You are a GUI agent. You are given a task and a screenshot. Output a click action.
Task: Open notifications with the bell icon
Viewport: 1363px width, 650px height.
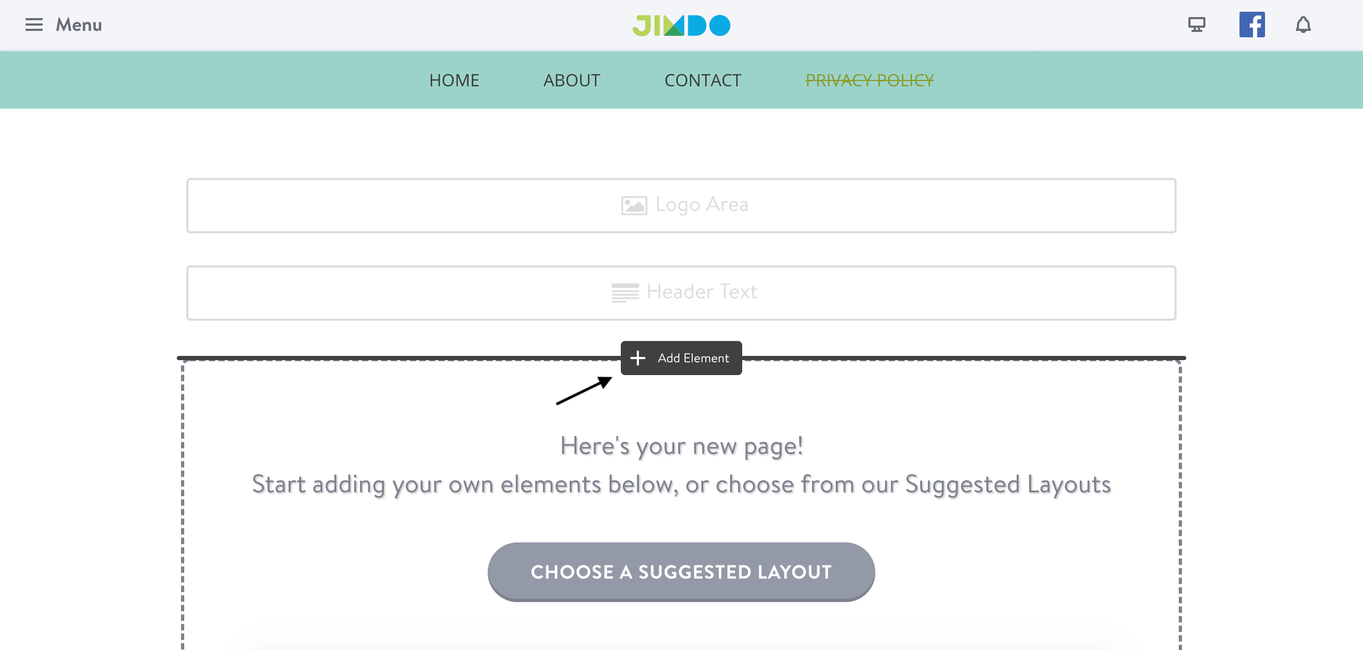click(1304, 25)
